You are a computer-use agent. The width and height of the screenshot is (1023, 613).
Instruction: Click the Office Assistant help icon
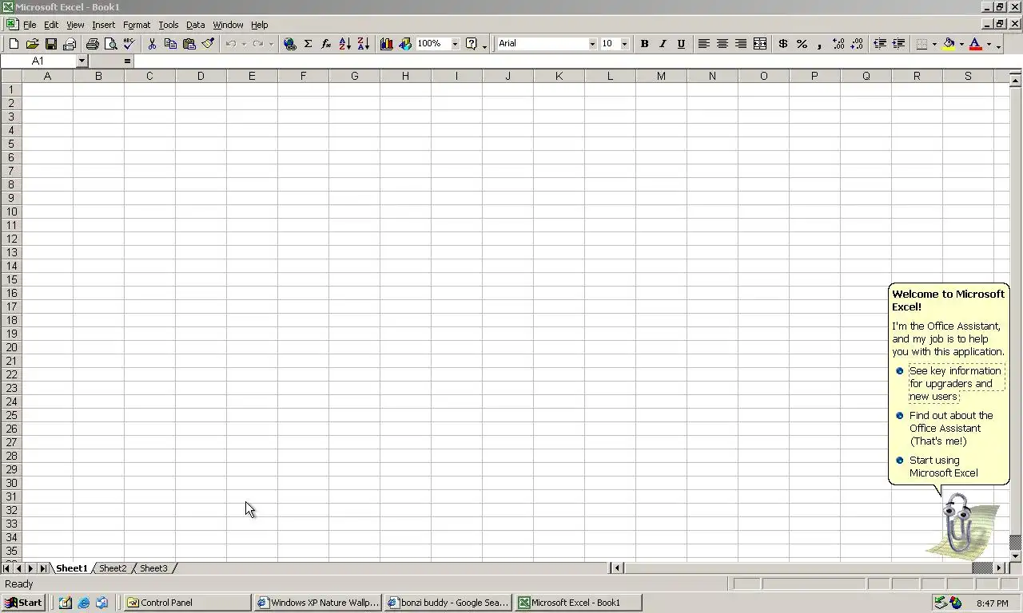(472, 44)
